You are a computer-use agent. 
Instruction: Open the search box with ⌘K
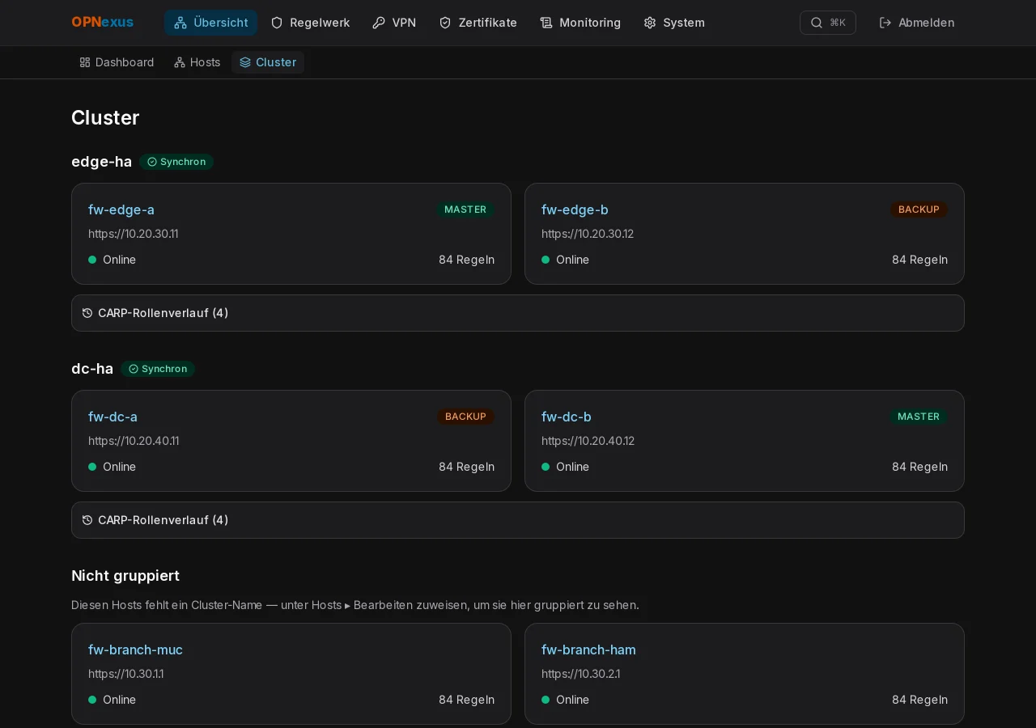827,23
